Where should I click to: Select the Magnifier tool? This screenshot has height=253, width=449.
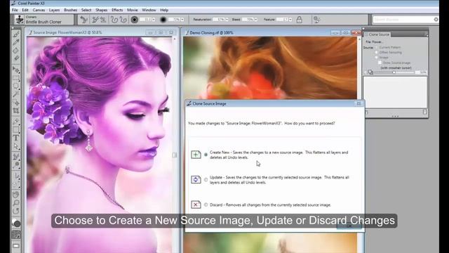point(16,203)
